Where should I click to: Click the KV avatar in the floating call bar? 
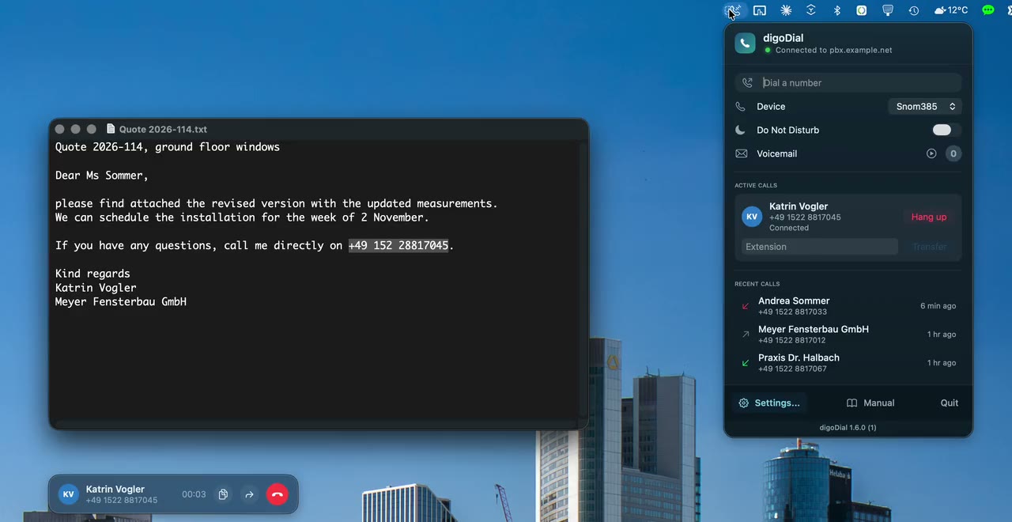(69, 494)
